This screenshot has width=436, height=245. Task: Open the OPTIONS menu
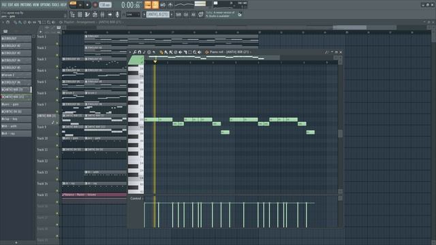[x=46, y=5]
